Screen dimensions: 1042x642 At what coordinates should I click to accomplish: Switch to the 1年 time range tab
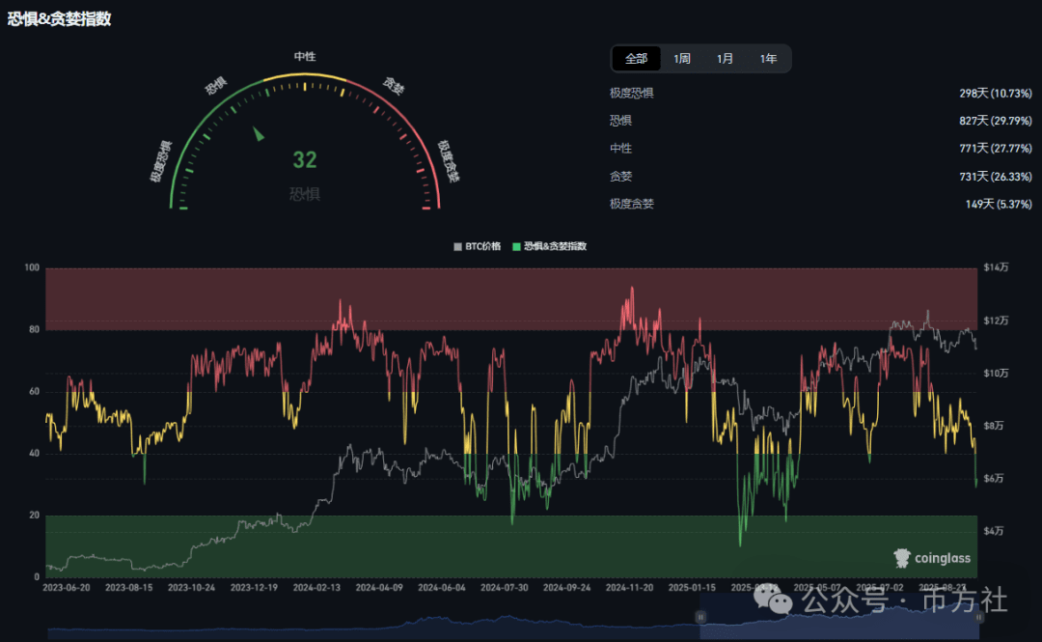point(768,59)
